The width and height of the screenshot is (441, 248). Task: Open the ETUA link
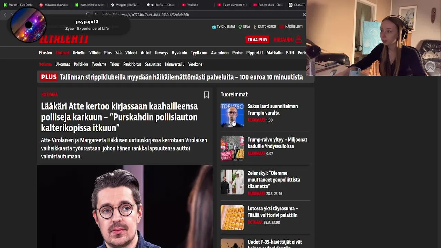tap(244, 27)
